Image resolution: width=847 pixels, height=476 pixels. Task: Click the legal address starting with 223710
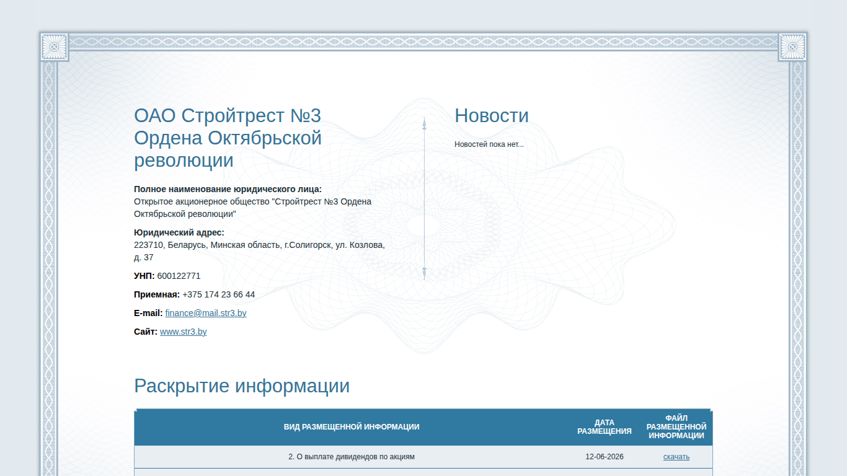pyautogui.click(x=259, y=251)
